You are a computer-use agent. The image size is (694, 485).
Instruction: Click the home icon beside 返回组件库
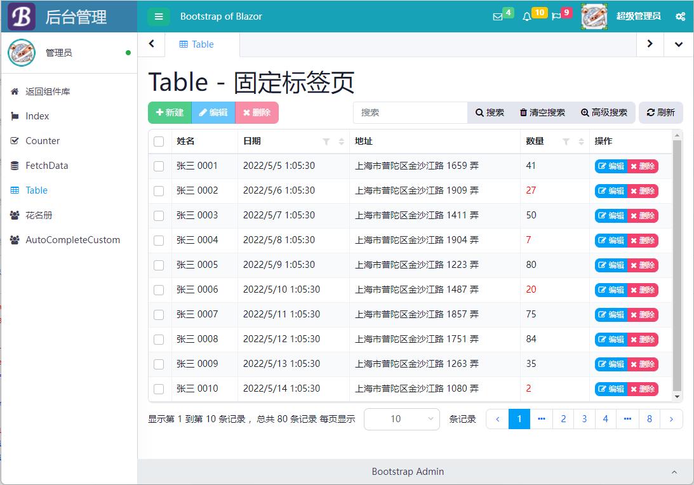coord(14,91)
